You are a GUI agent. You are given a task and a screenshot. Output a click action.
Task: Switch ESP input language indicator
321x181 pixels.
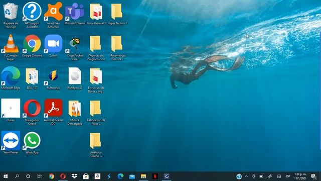point(287,176)
